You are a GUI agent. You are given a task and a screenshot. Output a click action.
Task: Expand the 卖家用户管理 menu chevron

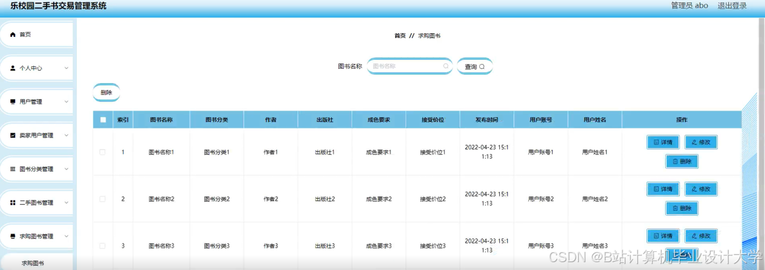coord(66,135)
